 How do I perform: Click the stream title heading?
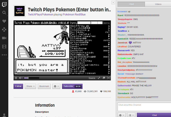(69, 10)
